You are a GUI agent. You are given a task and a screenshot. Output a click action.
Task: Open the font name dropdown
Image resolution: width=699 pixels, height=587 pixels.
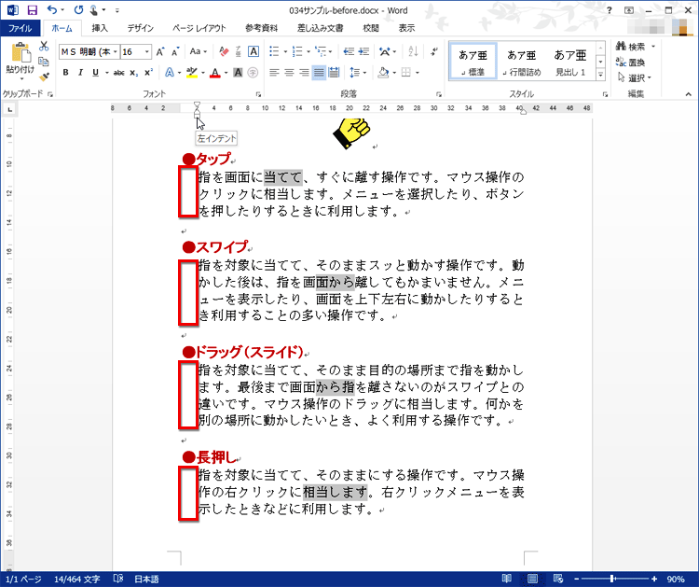[115, 51]
